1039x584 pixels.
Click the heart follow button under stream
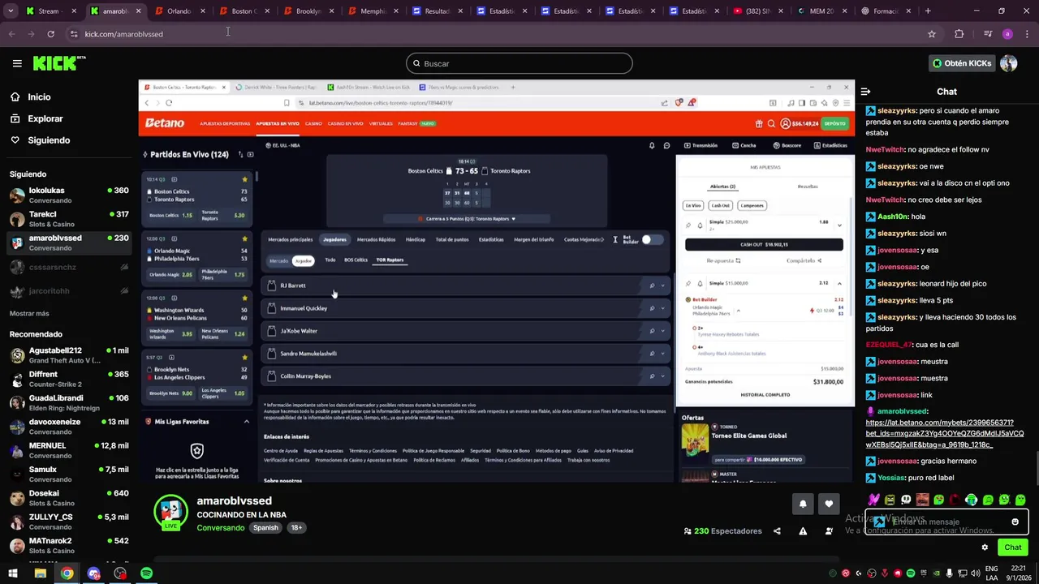(829, 504)
